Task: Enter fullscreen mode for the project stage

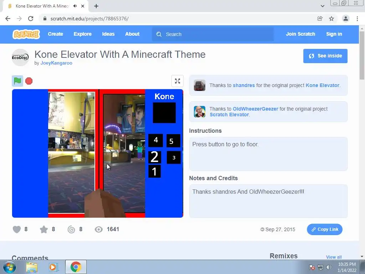Action: pos(178,81)
